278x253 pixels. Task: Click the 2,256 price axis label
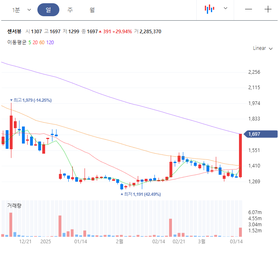(254, 72)
